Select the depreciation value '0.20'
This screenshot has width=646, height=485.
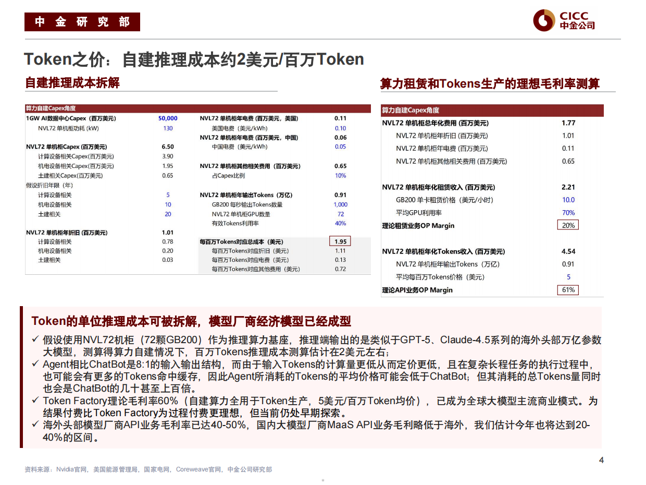168,251
